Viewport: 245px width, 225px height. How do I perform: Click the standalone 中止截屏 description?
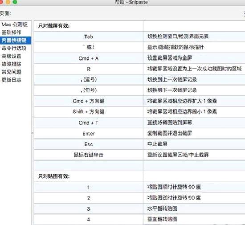(x=157, y=144)
